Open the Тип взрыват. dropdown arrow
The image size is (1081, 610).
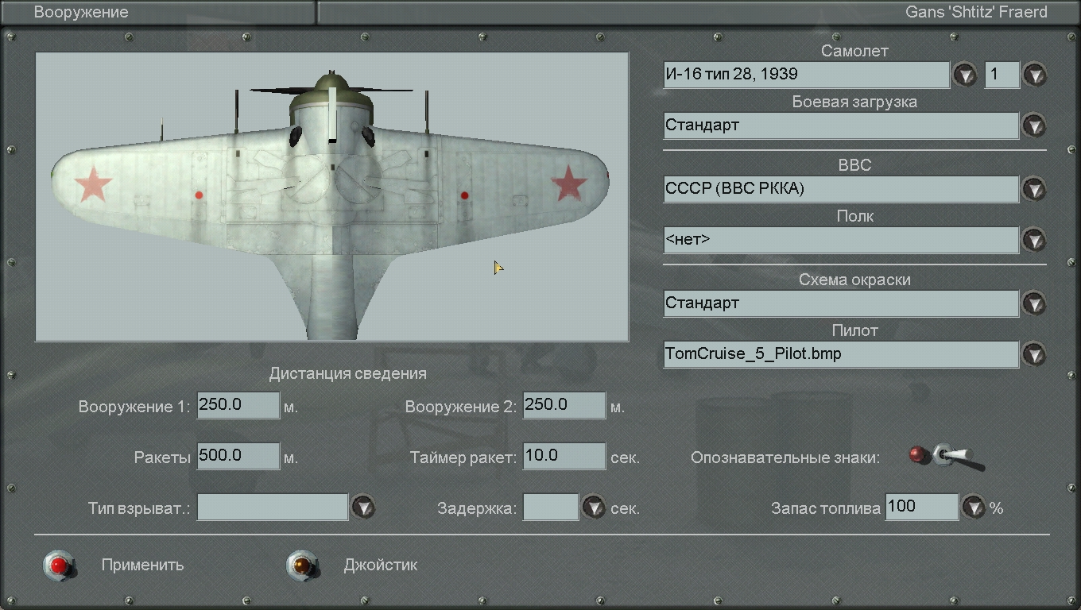tap(363, 507)
